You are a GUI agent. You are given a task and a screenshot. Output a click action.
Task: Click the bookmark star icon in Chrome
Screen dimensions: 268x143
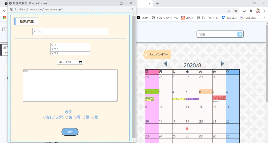pos(236,11)
